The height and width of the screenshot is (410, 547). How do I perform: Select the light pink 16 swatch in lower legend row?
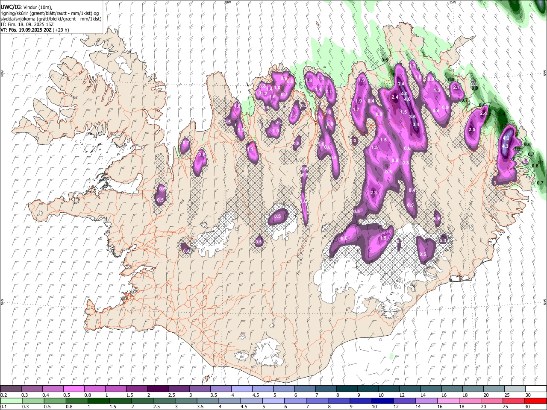click(448, 401)
